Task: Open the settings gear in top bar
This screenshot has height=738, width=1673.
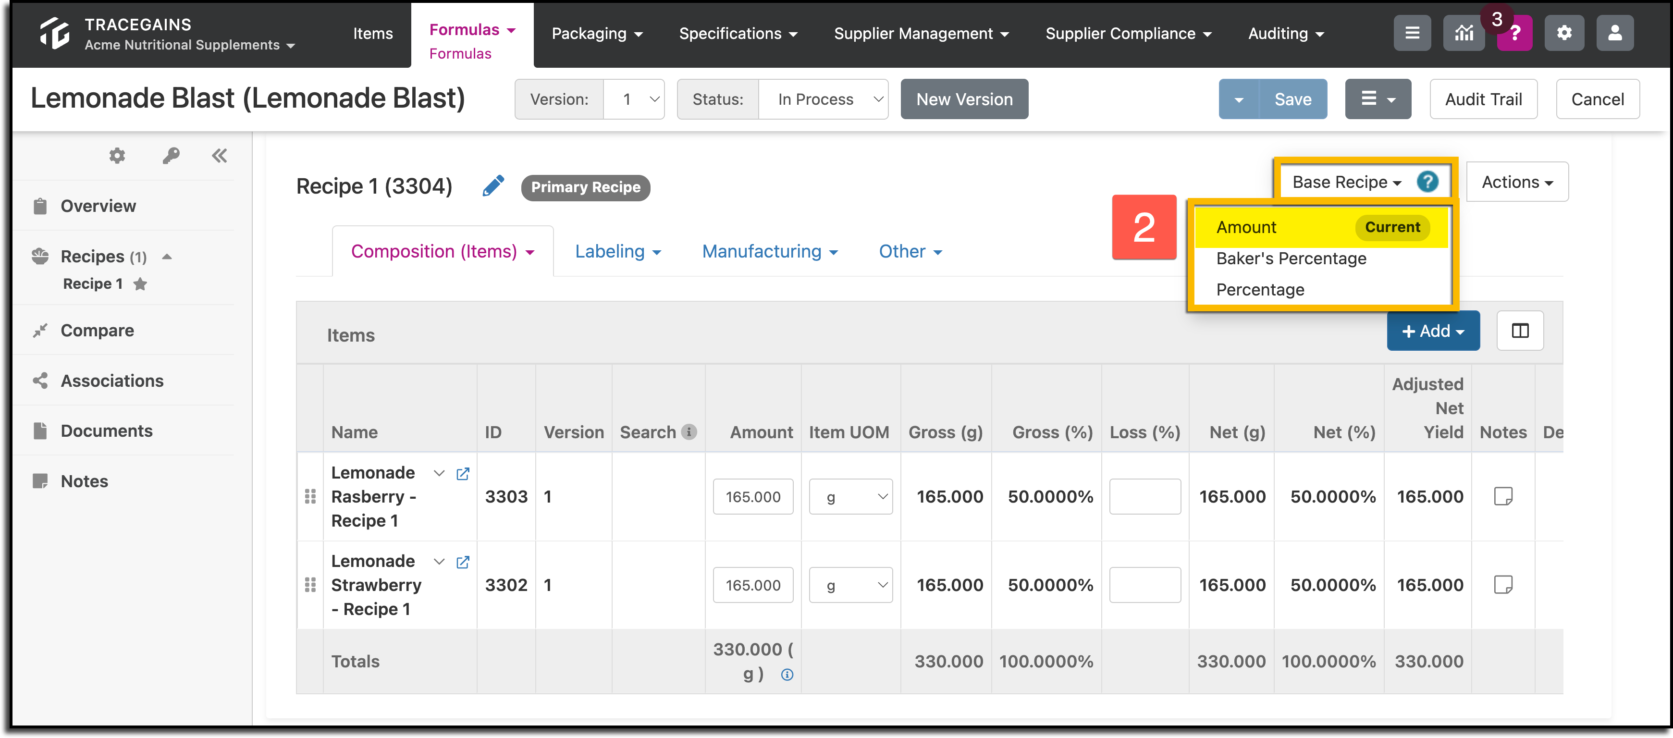Action: pyautogui.click(x=1564, y=33)
